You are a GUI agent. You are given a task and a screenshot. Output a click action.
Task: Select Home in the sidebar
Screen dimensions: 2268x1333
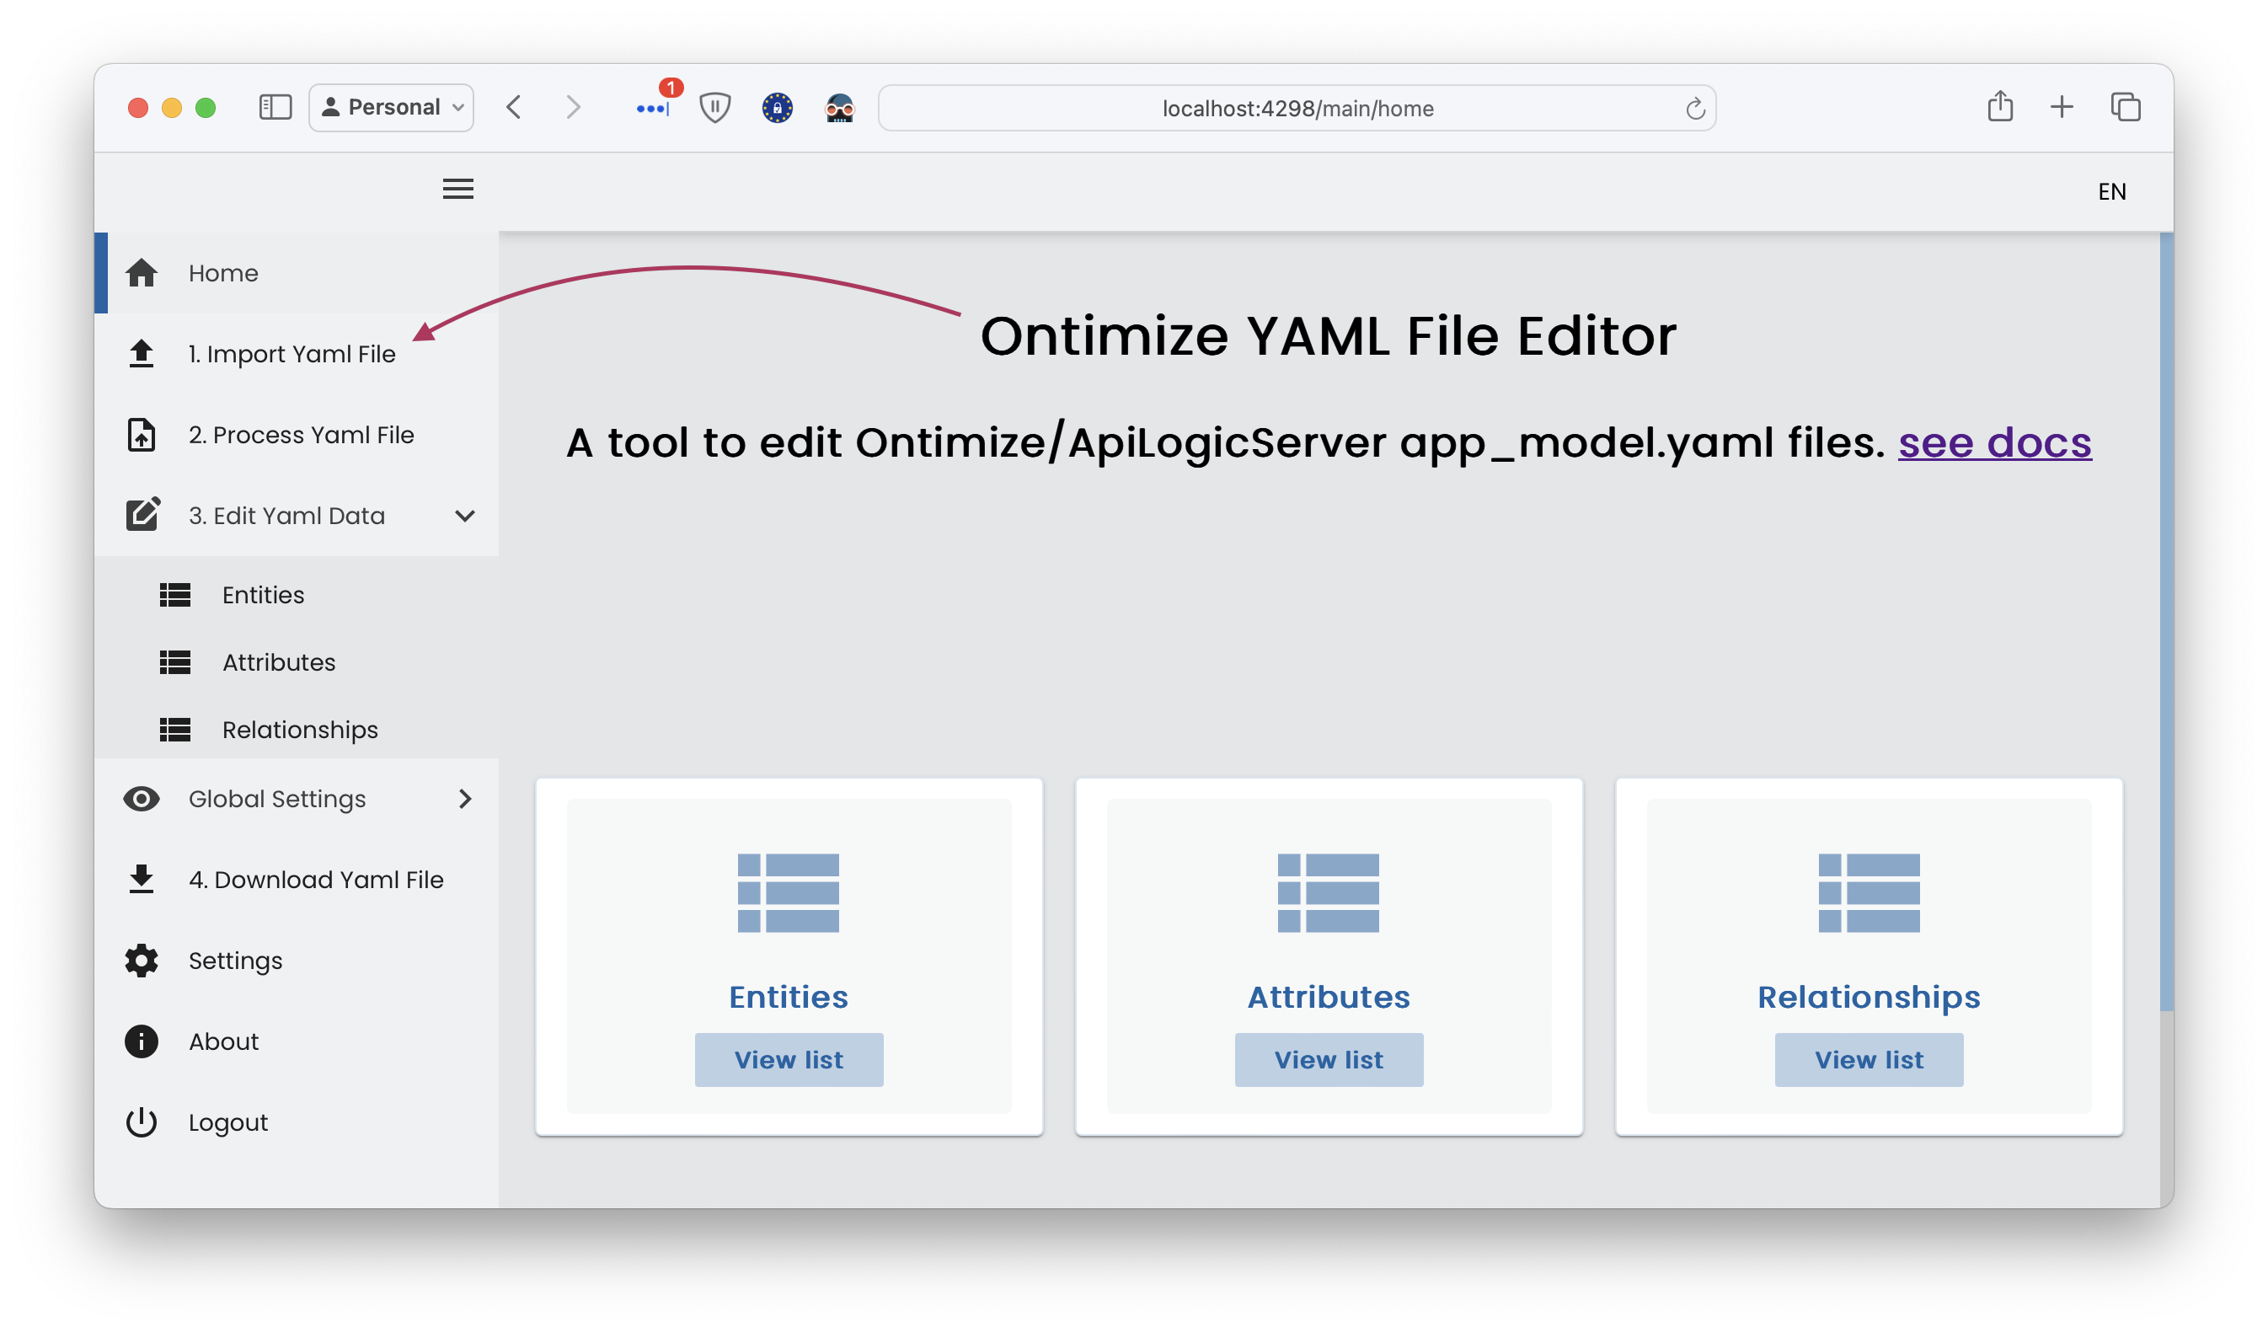tap(297, 273)
